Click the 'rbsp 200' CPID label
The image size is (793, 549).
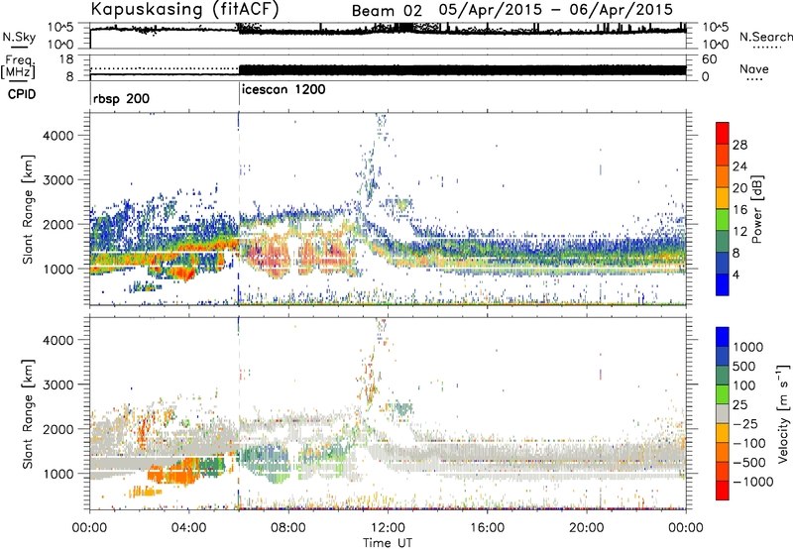(121, 98)
